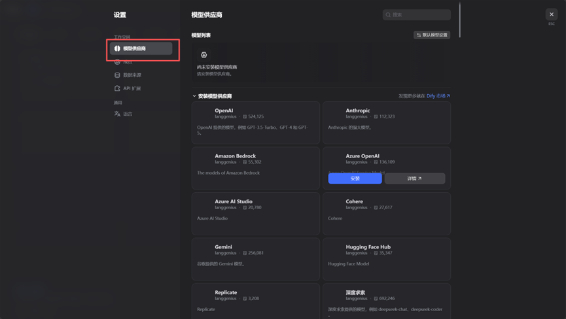Click the sliders icon on the 默认模型设置 button

[x=419, y=35]
